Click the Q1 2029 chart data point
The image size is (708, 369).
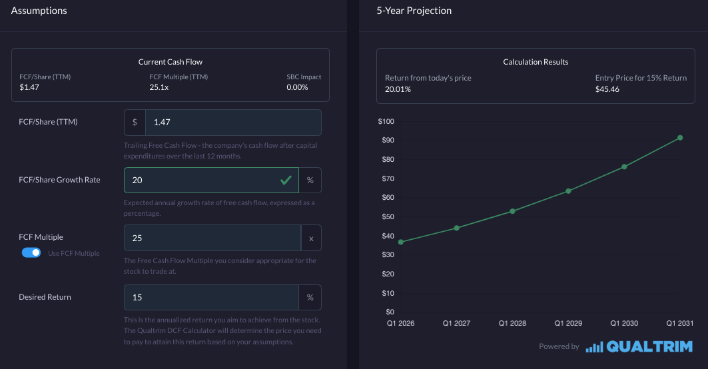pyautogui.click(x=568, y=191)
